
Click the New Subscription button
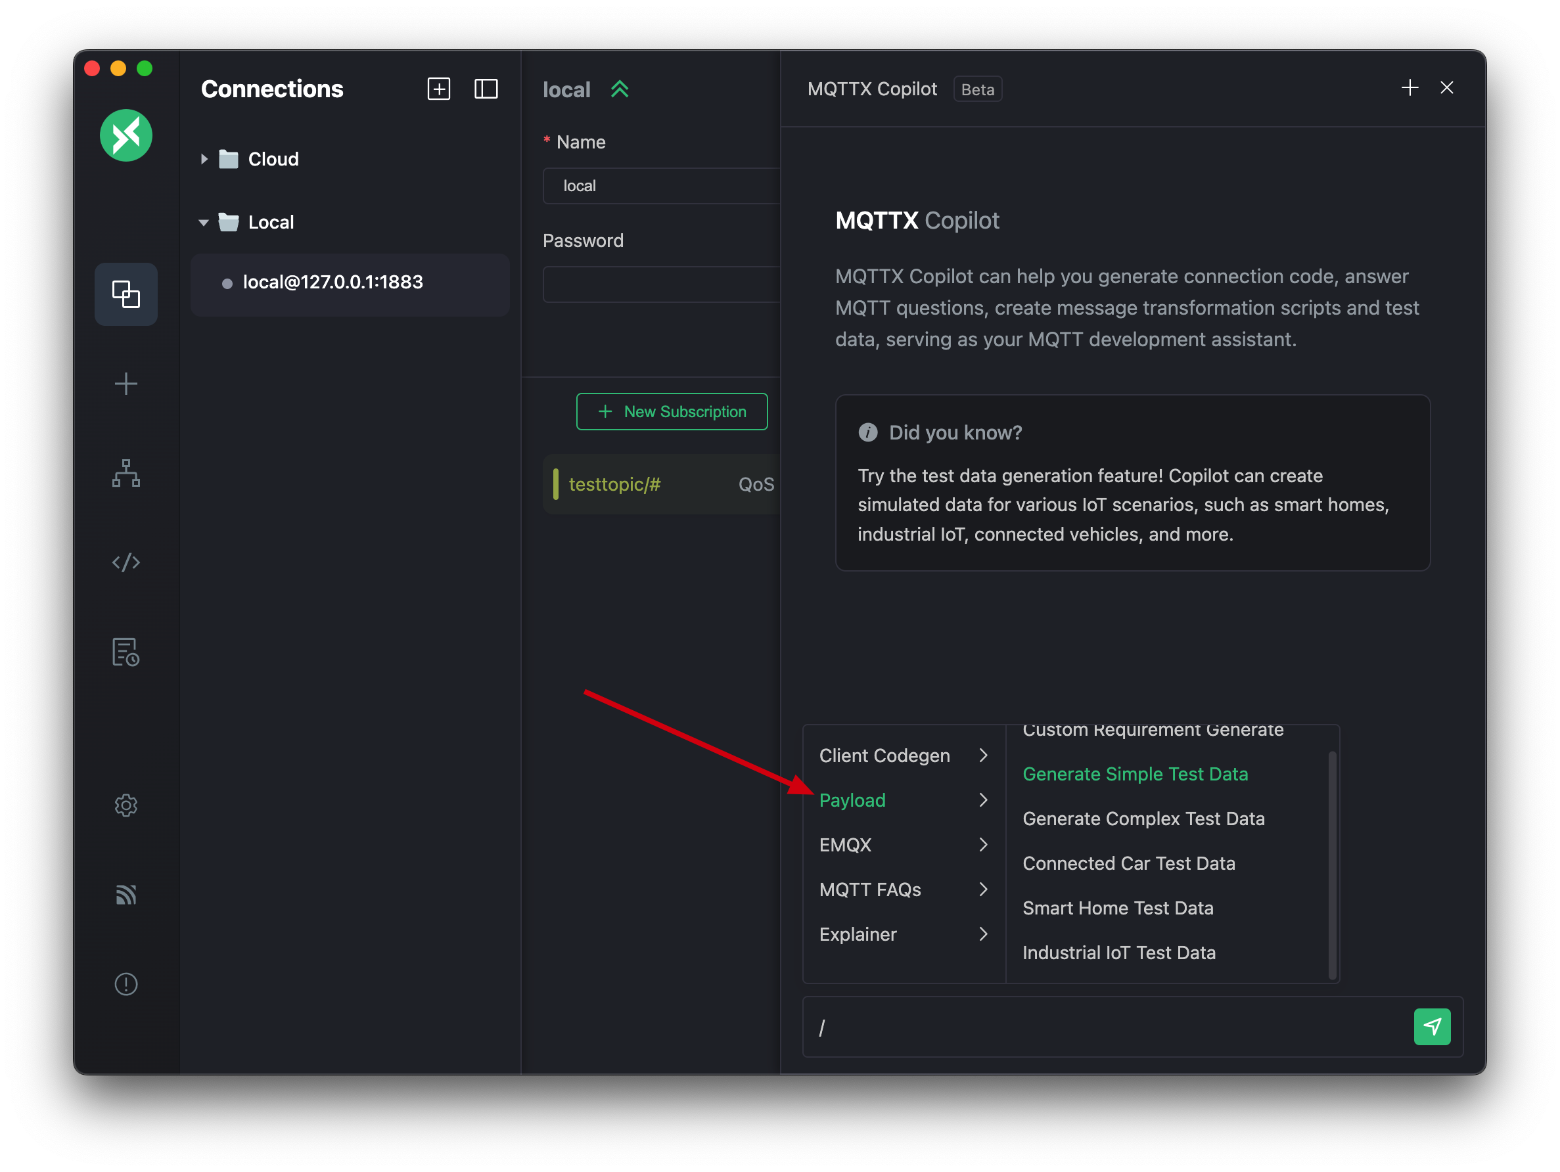coord(672,411)
